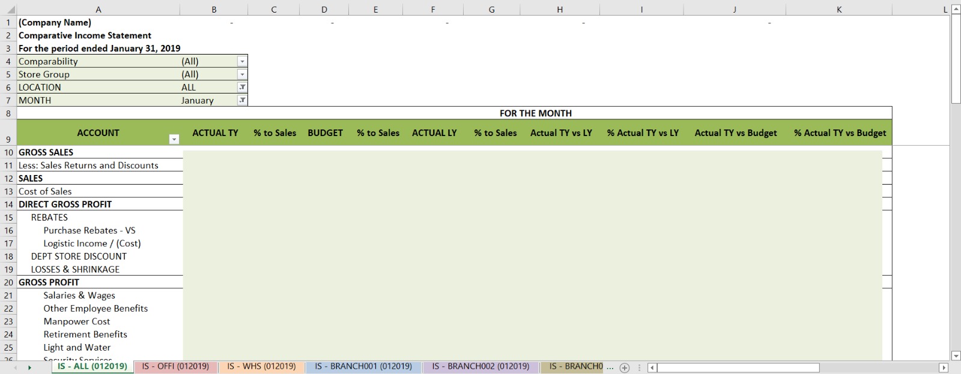Click the Retirement Benefits cell
Viewport: 961px width, 374px height.
pos(85,334)
